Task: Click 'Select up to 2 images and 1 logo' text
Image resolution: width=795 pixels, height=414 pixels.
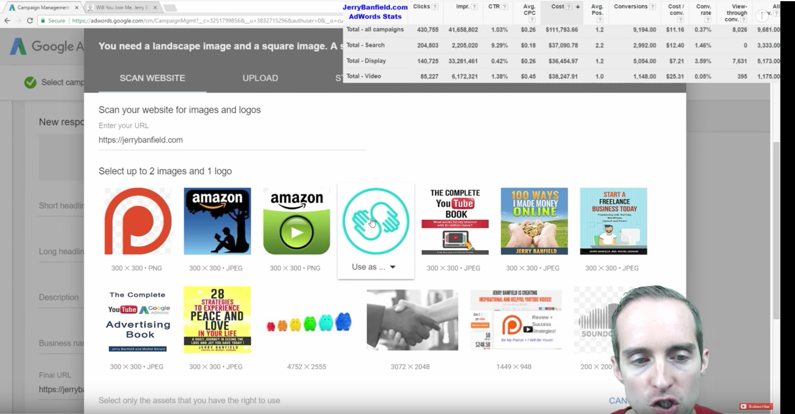Action: tap(165, 171)
